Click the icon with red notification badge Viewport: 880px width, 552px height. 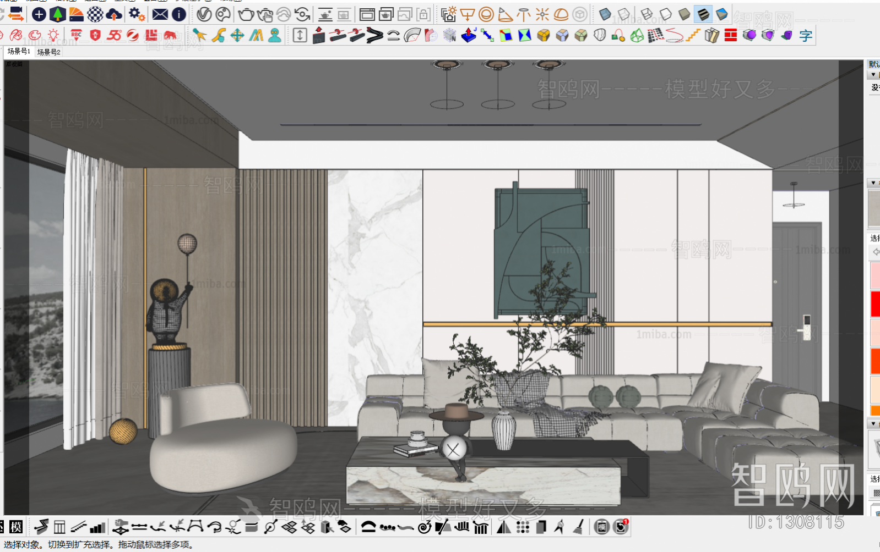(x=621, y=527)
